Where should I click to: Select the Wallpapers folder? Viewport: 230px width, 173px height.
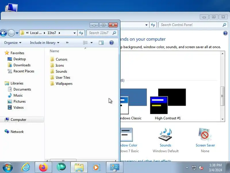[61, 84]
